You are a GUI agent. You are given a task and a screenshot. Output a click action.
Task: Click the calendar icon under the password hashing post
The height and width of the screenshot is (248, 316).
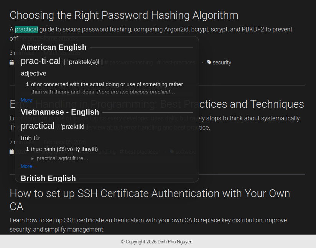[x=12, y=62]
